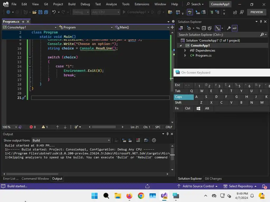Click the warning count indicator showing 1
This screenshot has height=202, width=270.
pos(45,127)
